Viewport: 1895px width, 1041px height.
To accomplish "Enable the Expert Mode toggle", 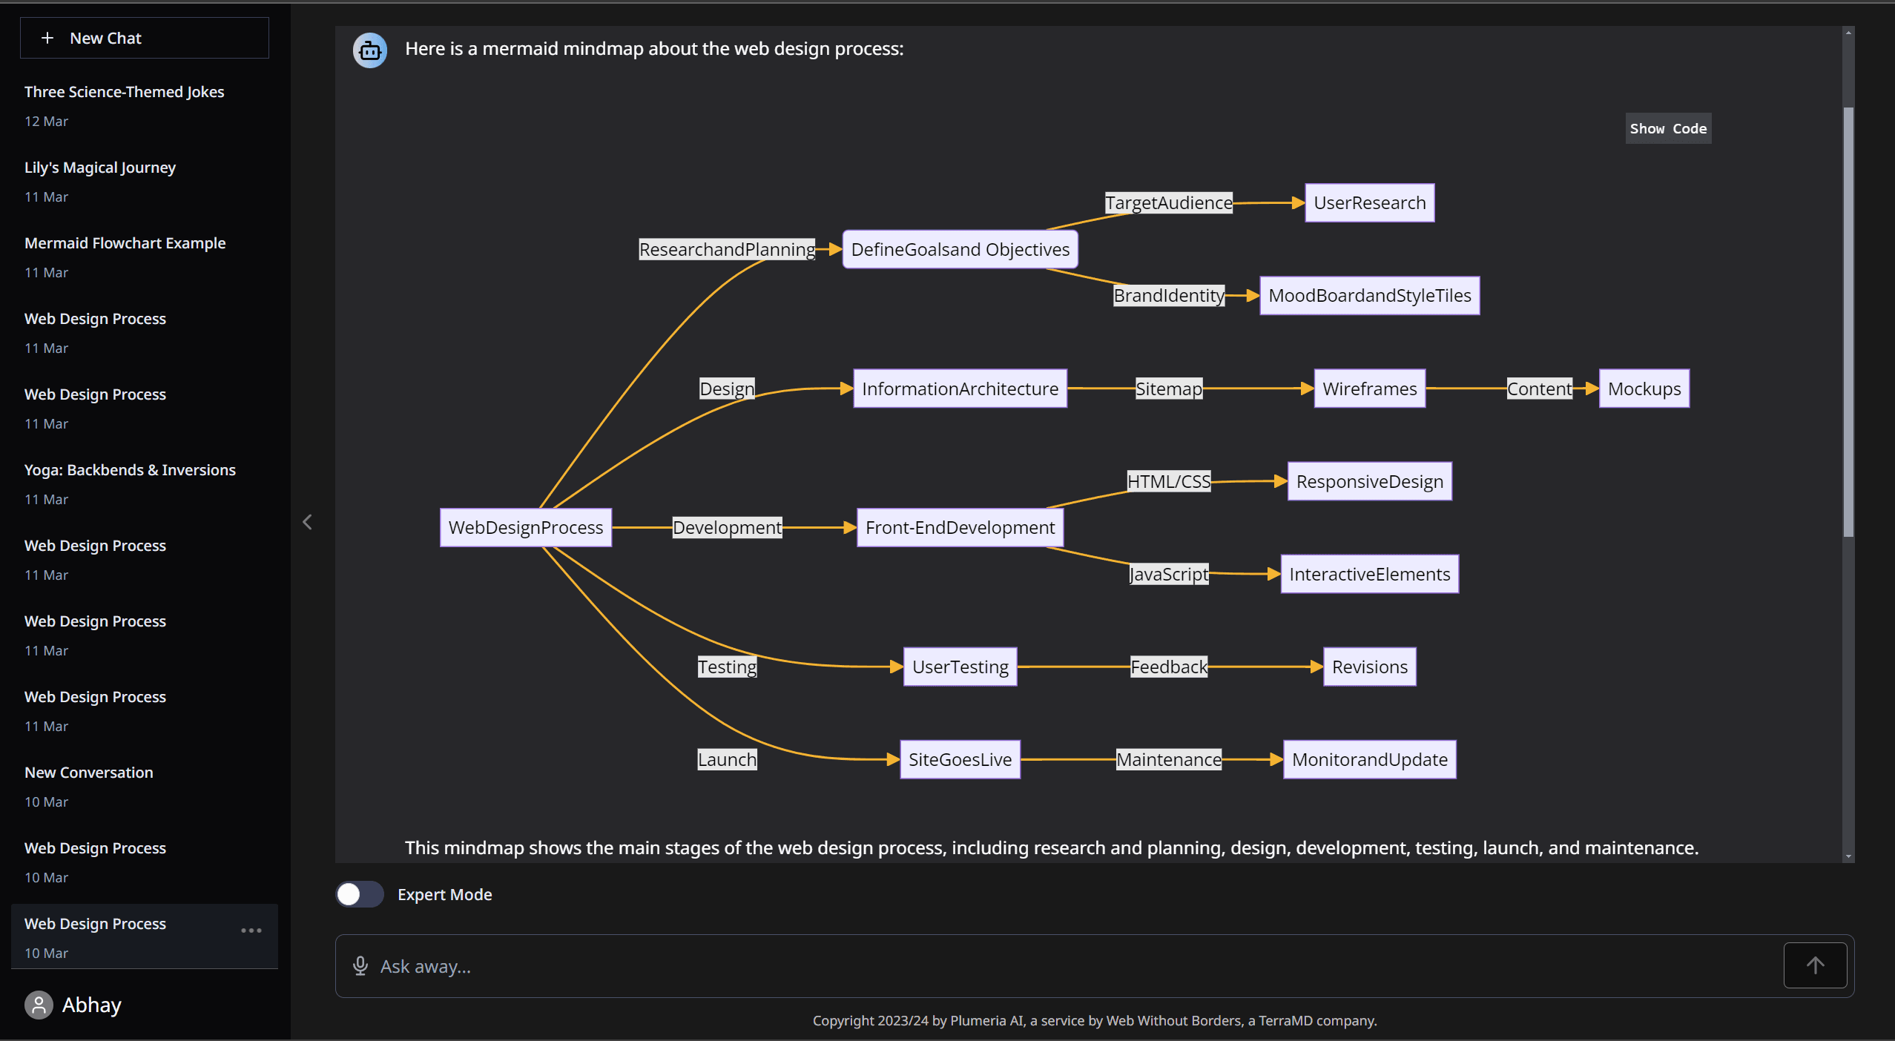I will pyautogui.click(x=360, y=894).
